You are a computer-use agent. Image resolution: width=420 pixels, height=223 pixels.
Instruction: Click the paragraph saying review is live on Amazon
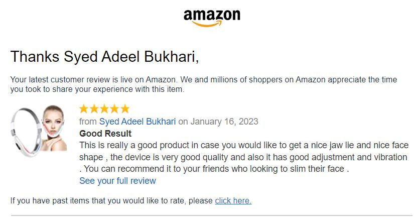click(204, 84)
